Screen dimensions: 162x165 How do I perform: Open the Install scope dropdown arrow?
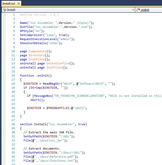[133, 10]
